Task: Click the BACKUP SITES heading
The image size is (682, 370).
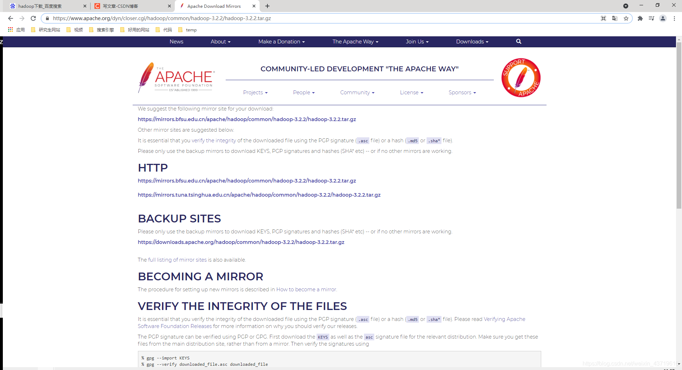Action: [x=179, y=219]
